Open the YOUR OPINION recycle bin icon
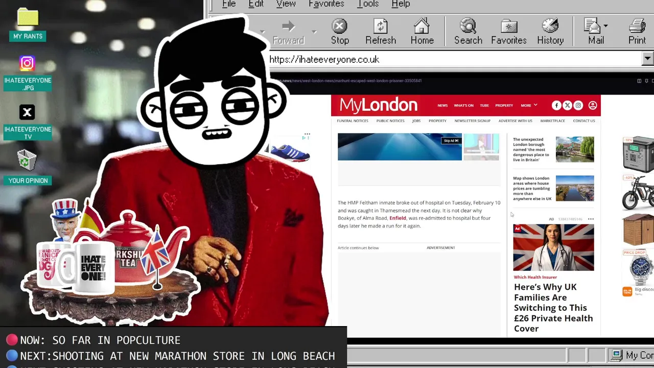This screenshot has width=654, height=368. (x=28, y=167)
